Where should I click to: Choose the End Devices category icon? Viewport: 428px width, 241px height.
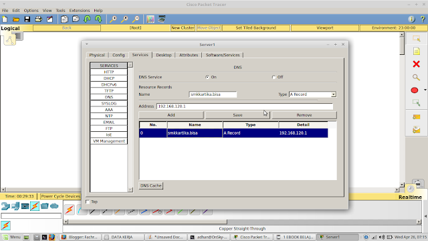(x=15, y=206)
